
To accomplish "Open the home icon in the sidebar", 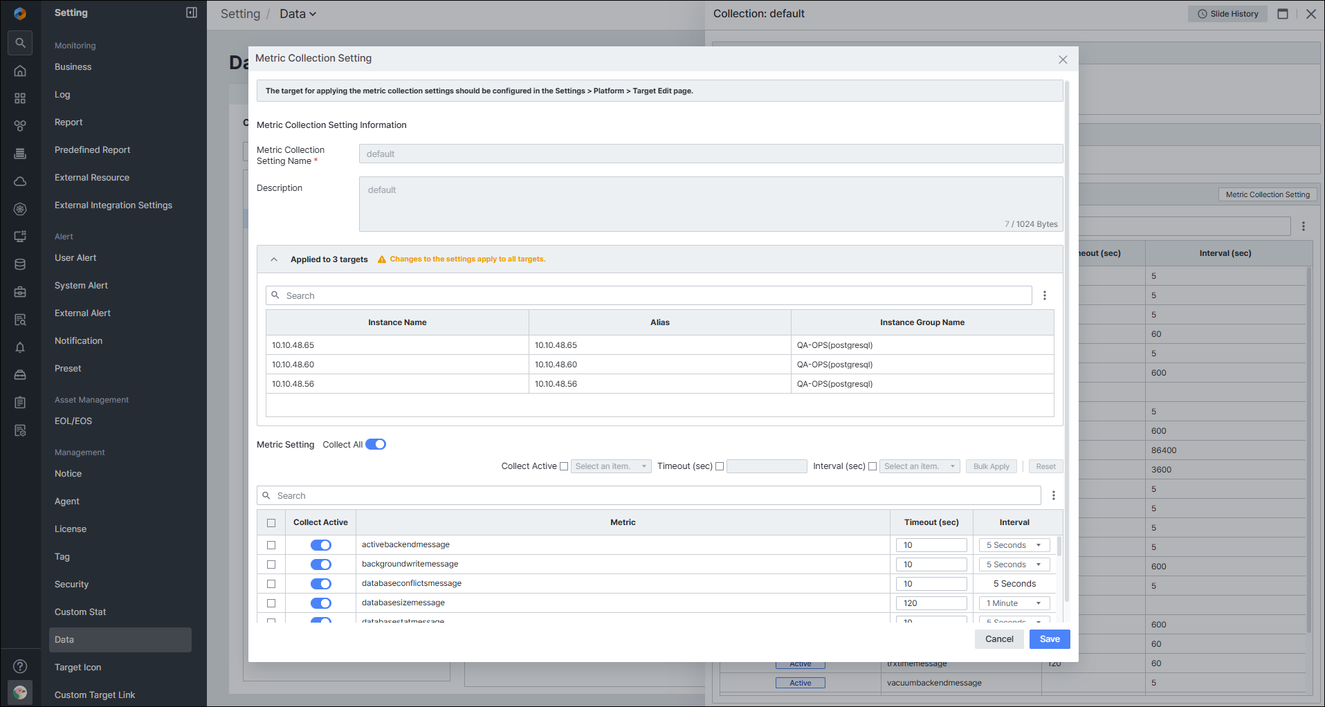I will [20, 71].
